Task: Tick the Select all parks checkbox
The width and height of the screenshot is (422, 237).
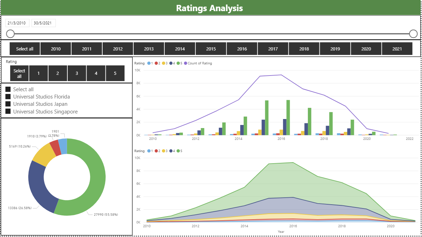Action: coord(8,89)
